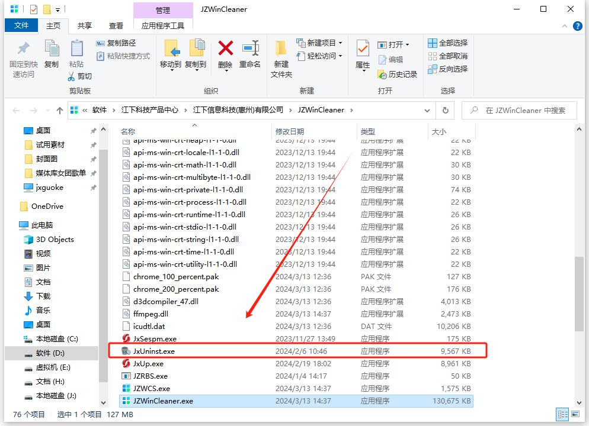Click Select All (全部选择) in ribbon
This screenshot has height=426, width=589.
[448, 43]
